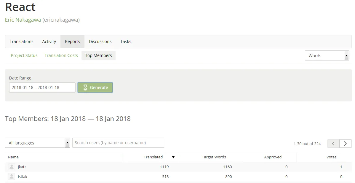Go to next page of members
The image size is (355, 183).
[x=346, y=144]
